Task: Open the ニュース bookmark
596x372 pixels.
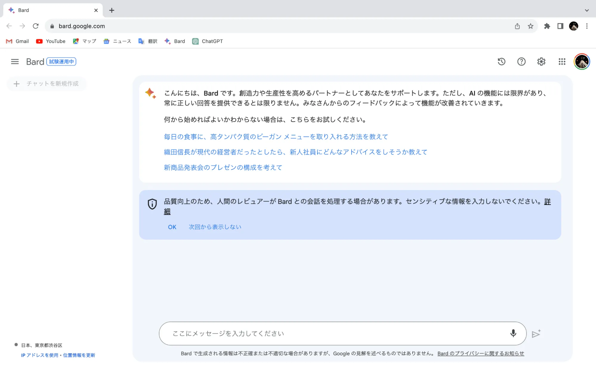Action: point(117,41)
